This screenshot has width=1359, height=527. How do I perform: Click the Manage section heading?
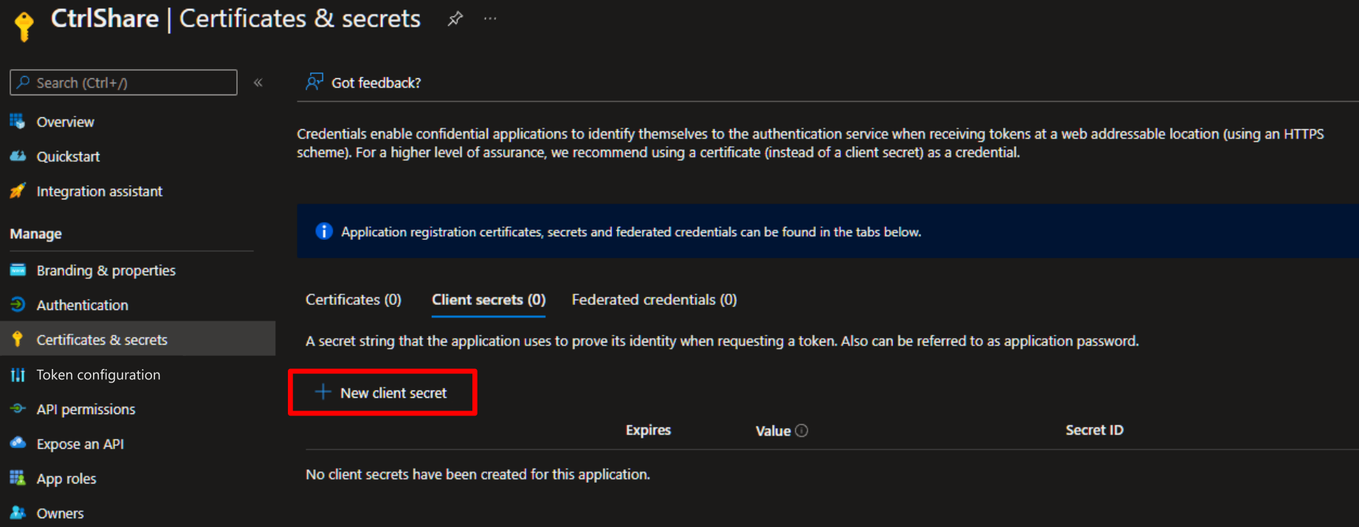(x=35, y=234)
